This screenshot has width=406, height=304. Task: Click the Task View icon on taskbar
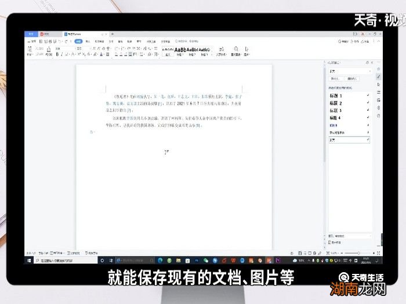pos(111,261)
